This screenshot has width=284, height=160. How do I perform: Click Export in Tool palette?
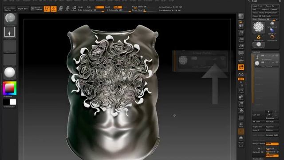pos(274,9)
